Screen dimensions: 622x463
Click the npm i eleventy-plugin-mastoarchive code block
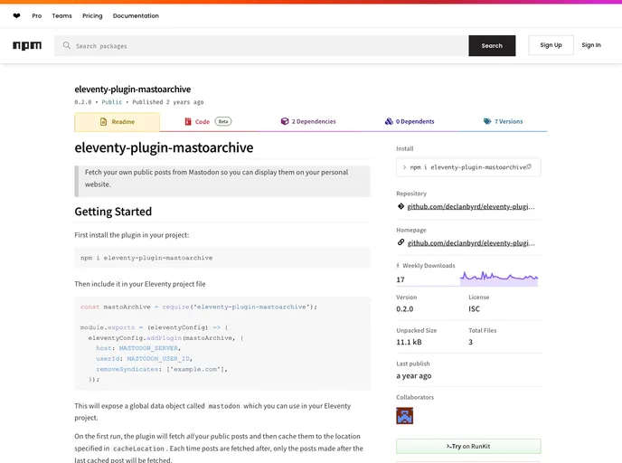click(x=222, y=258)
